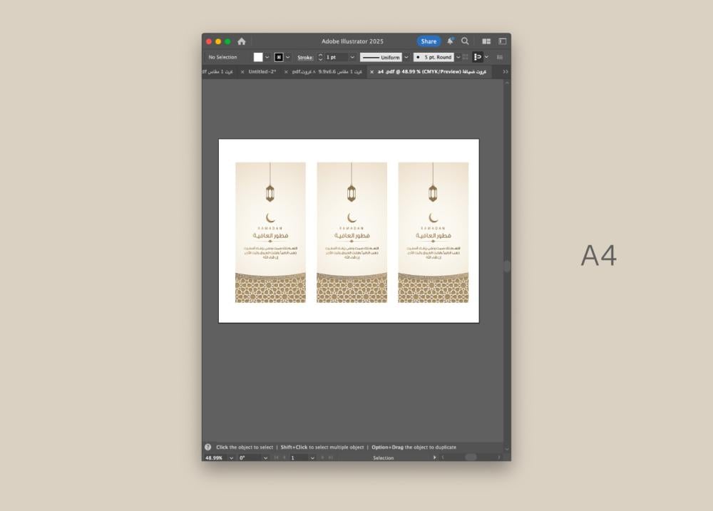
Task: Click the Search magnifier icon
Action: (465, 41)
